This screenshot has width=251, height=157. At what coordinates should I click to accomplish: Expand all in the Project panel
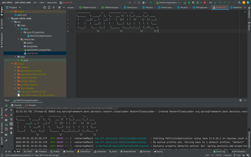point(49,8)
